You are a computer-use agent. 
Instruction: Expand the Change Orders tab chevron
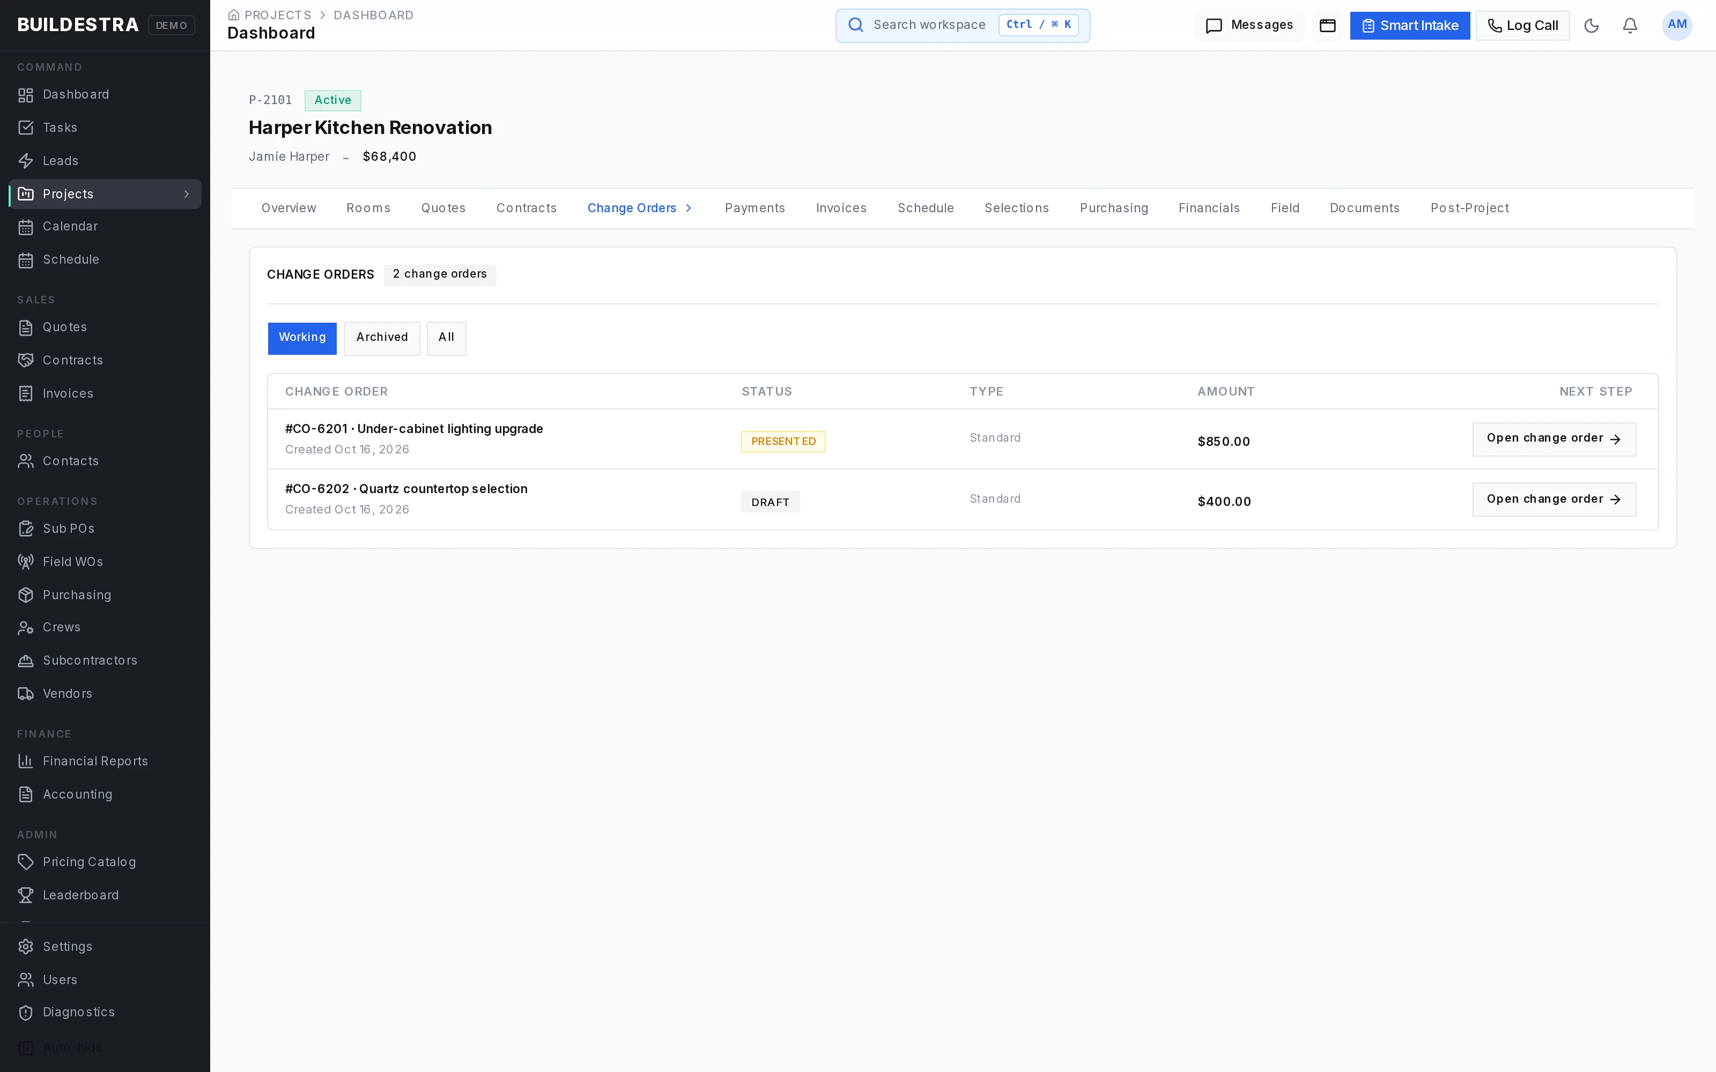point(688,209)
